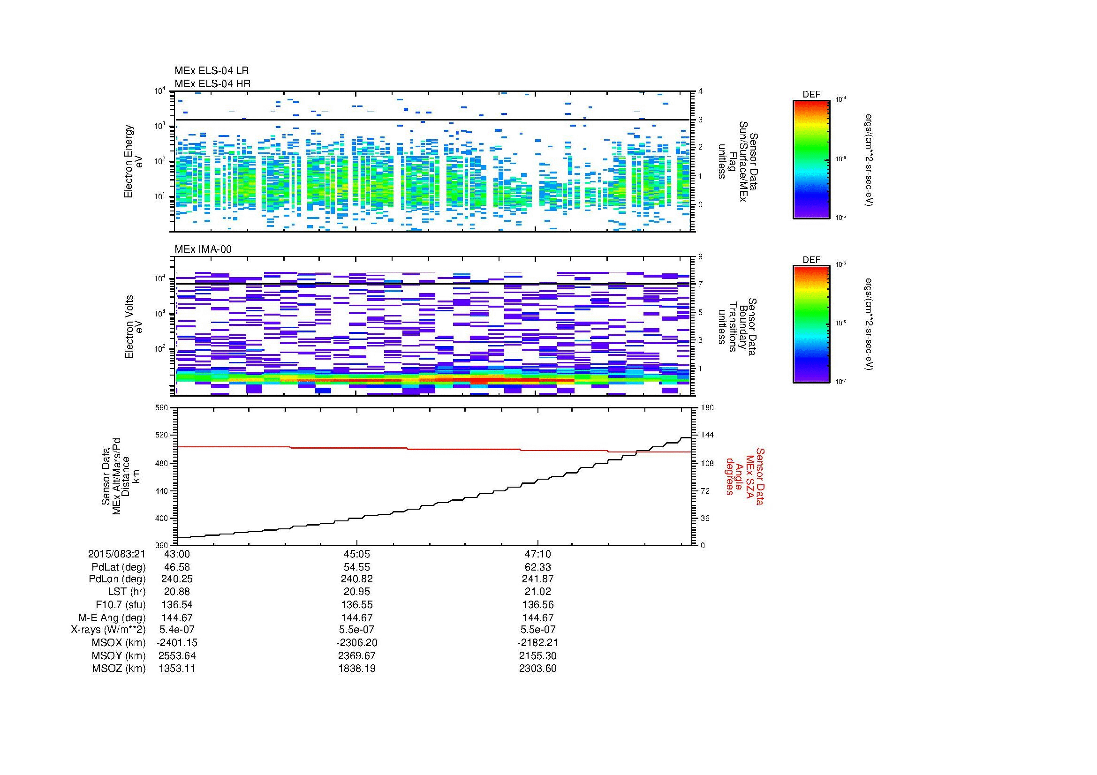Click the 'PdLat (deg)' row label

(x=119, y=567)
